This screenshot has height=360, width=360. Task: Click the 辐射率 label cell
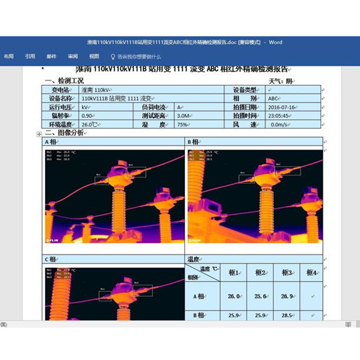60,116
